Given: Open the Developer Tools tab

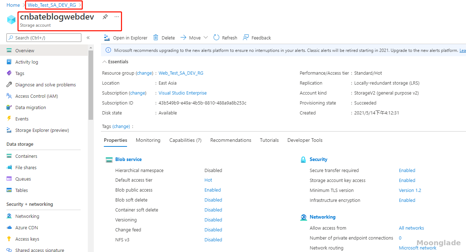Looking at the screenshot, I should 305,140.
